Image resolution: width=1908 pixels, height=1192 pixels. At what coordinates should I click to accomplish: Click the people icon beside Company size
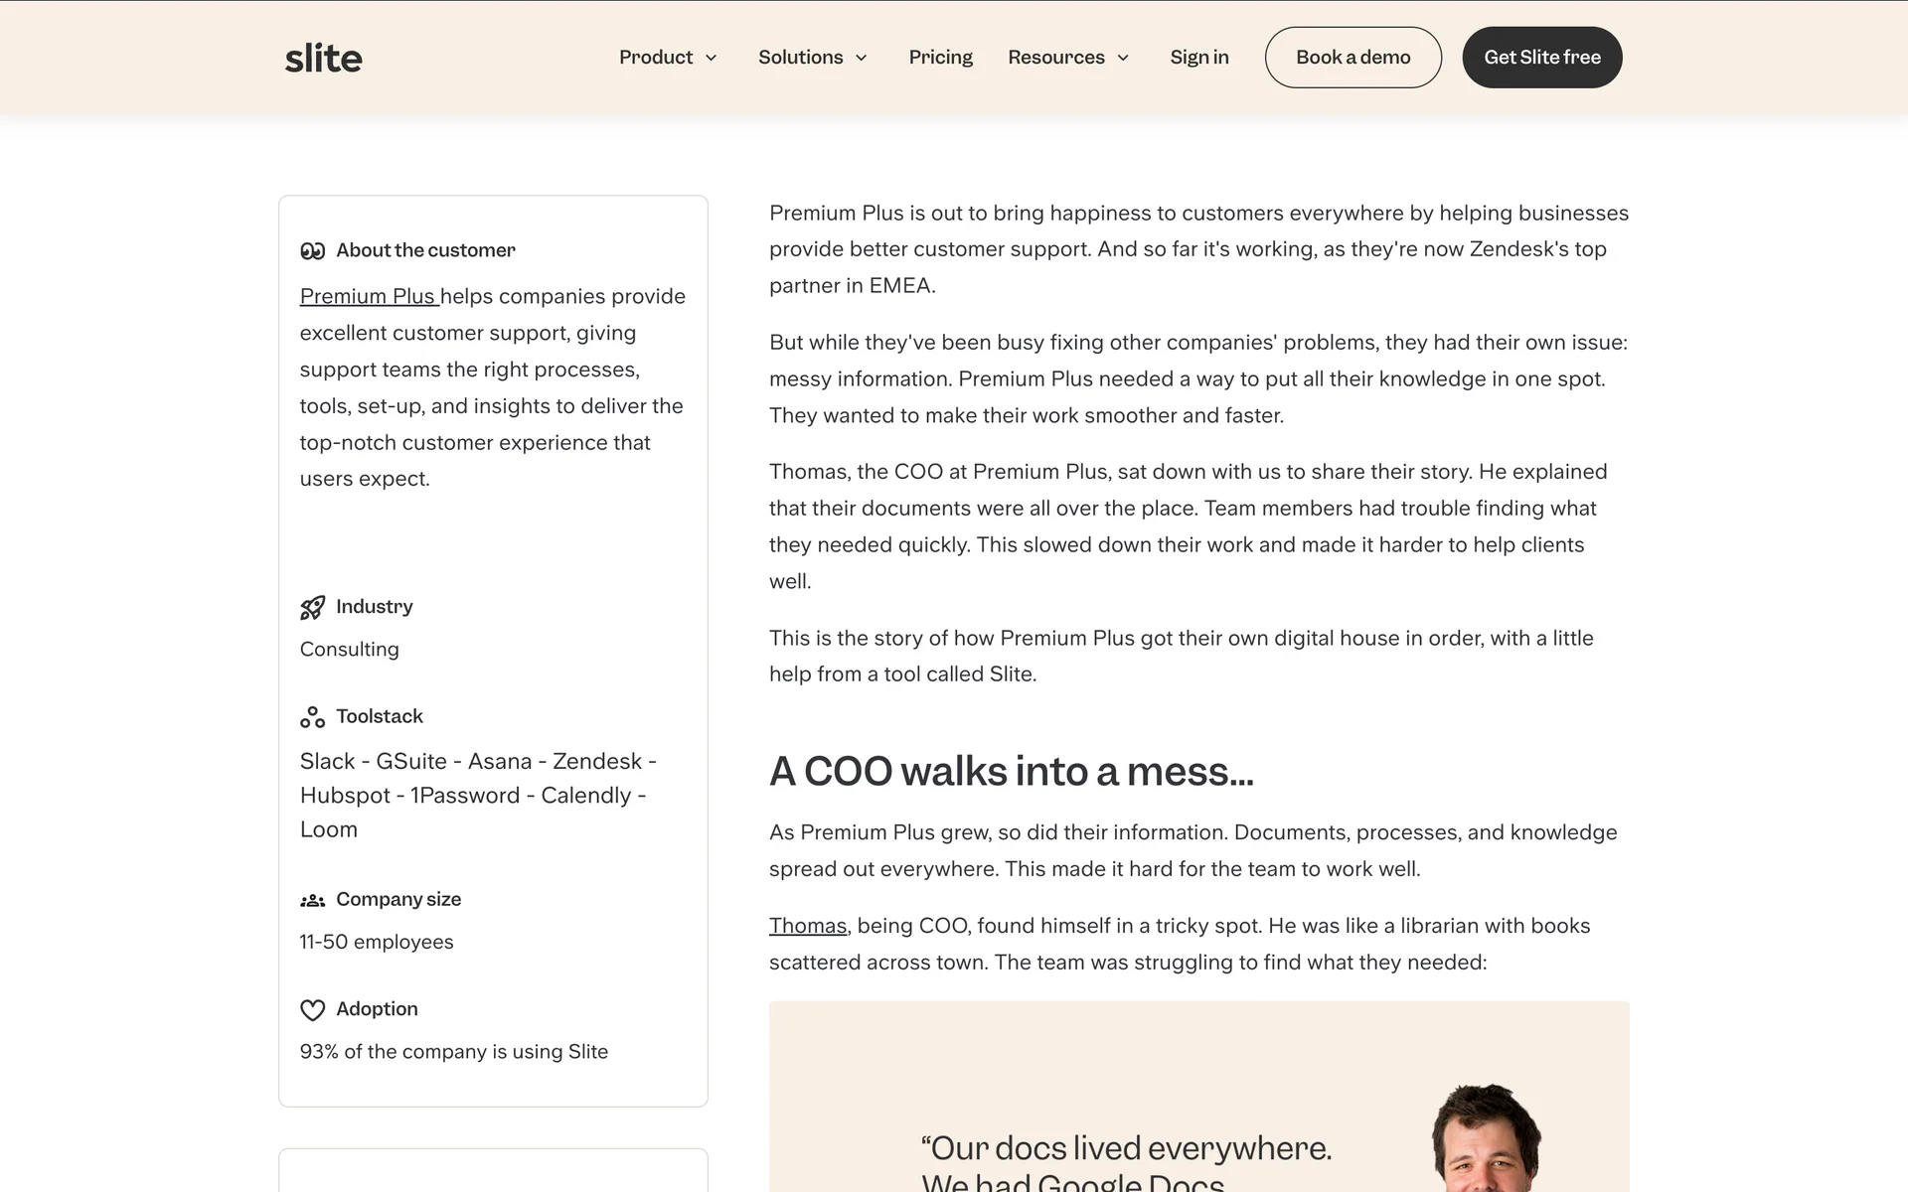[312, 900]
